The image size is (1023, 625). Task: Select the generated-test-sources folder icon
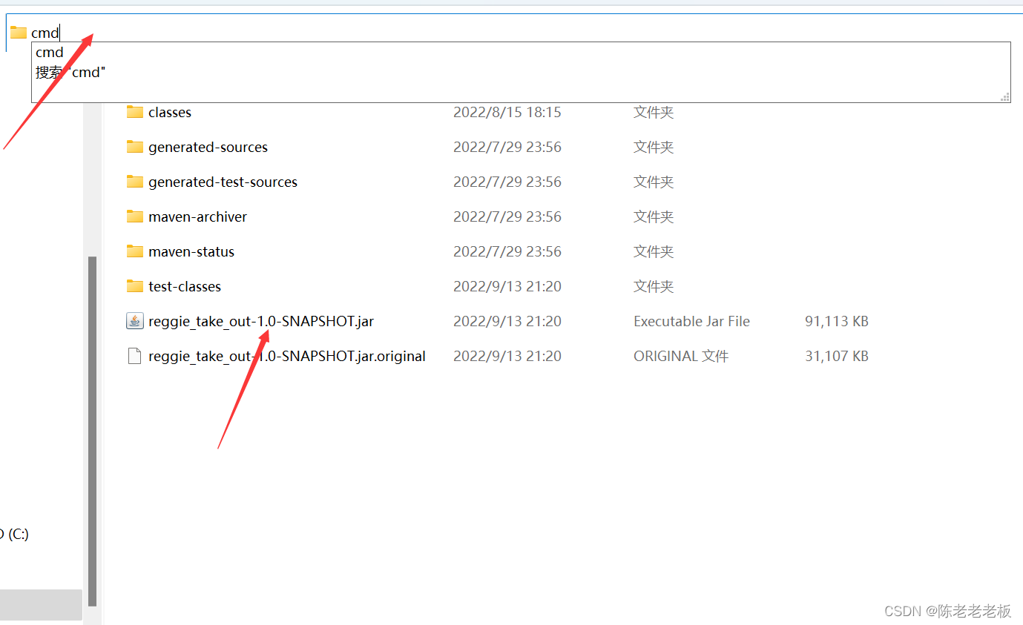pyautogui.click(x=135, y=182)
